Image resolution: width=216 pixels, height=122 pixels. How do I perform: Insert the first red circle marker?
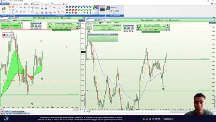point(67,10)
